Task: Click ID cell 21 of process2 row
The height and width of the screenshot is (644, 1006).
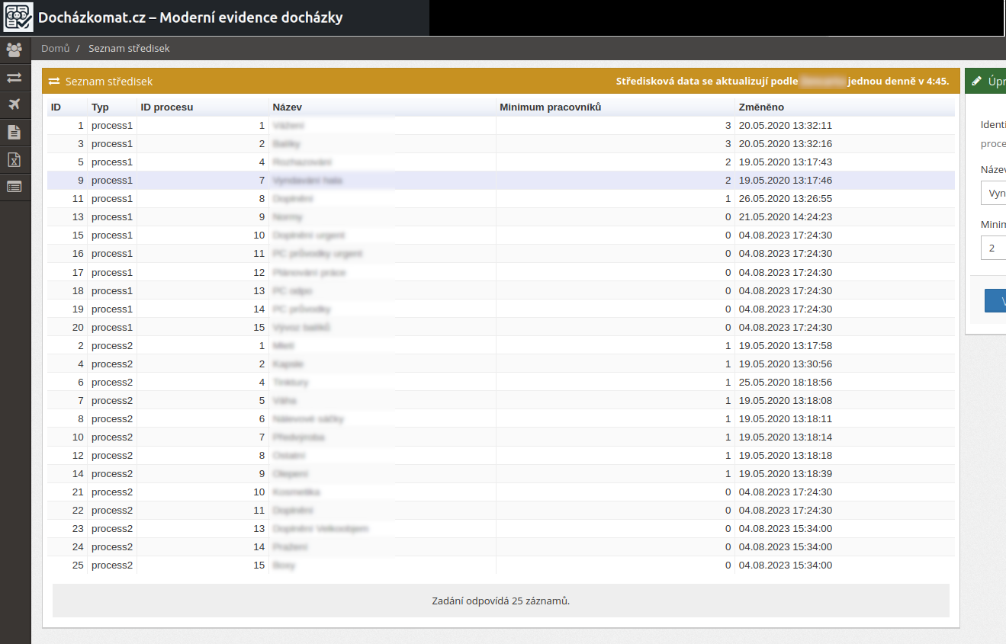Action: (67, 492)
